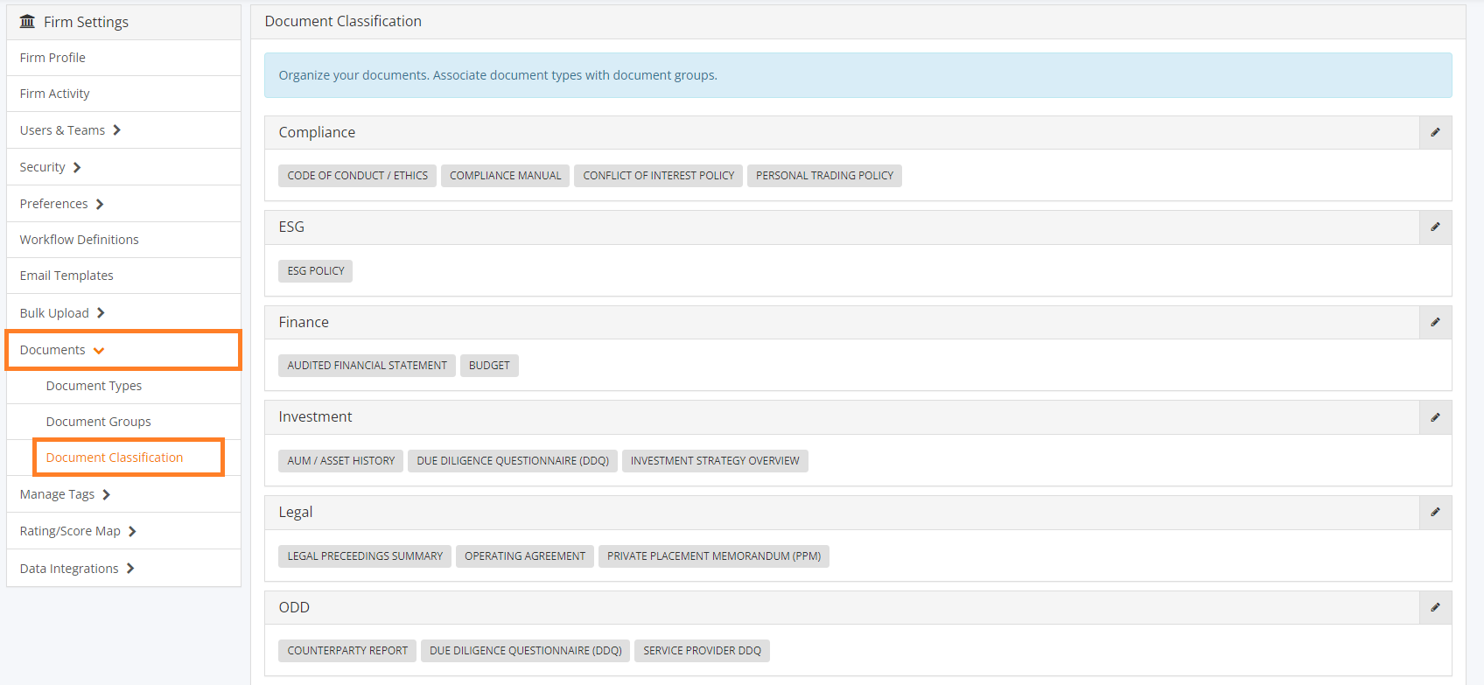Click the ESG group edit pencil icon

(1435, 227)
